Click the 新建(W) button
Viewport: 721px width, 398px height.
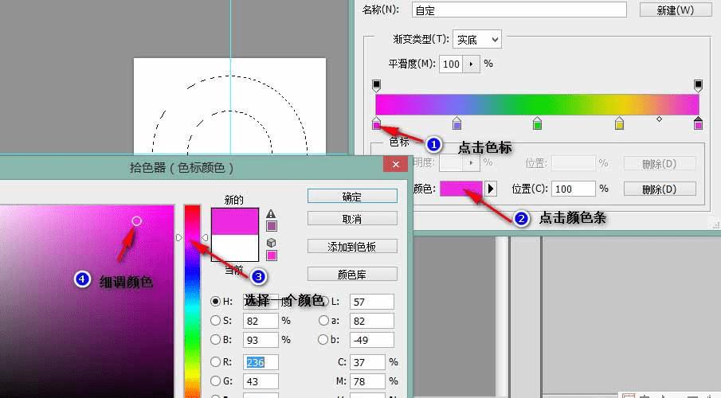click(x=676, y=10)
